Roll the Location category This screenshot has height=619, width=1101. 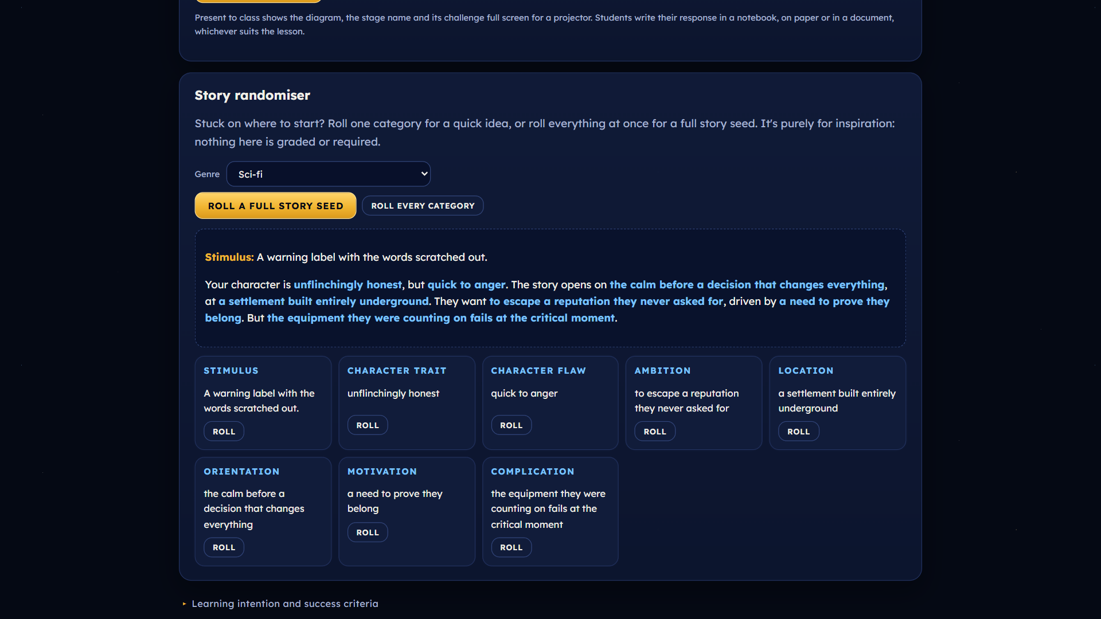(798, 432)
